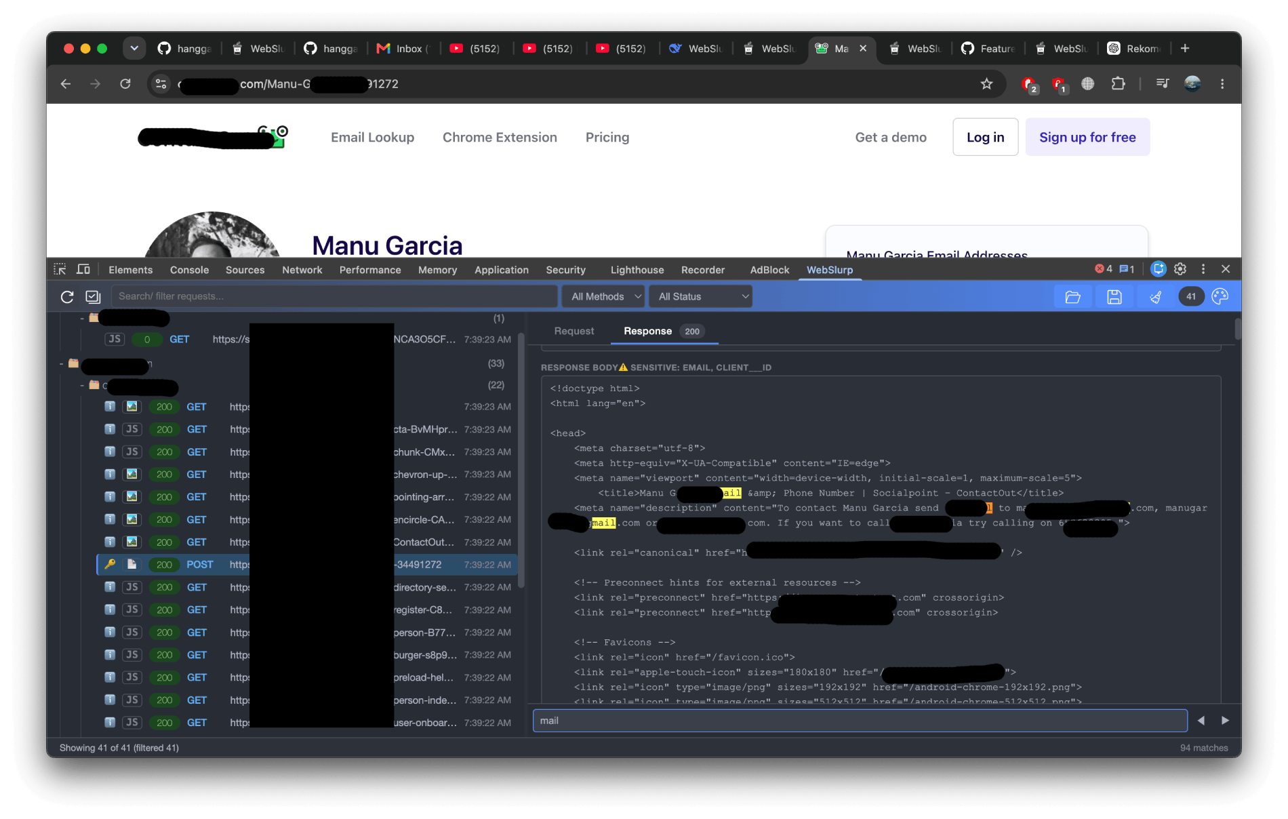1288x819 pixels.
Task: Click the Chrome profile avatar icon
Action: pos(1192,84)
